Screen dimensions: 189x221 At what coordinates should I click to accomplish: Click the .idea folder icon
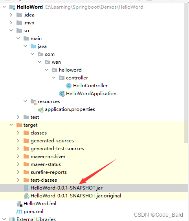(19, 15)
